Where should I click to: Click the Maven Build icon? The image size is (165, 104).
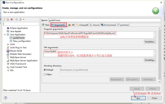point(8,51)
